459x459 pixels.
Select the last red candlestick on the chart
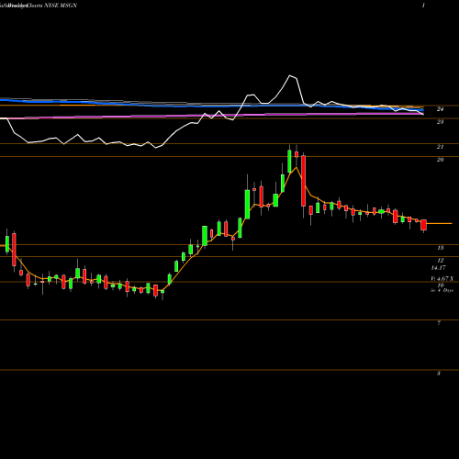[423, 225]
